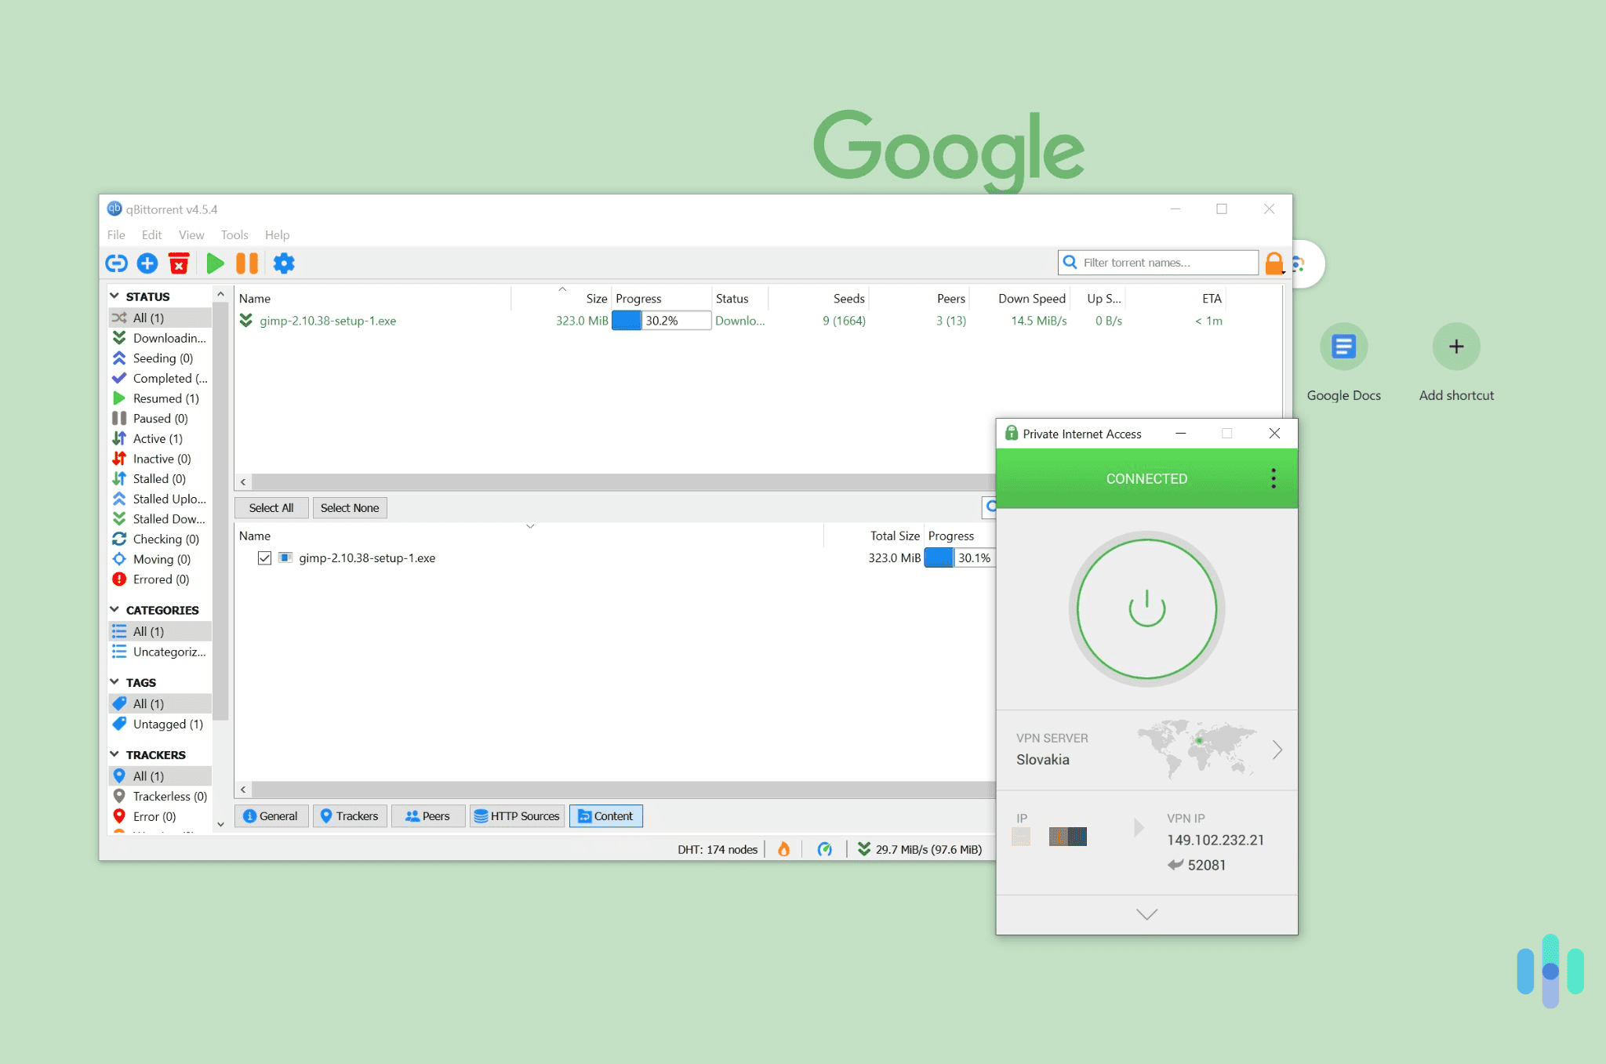Image resolution: width=1606 pixels, height=1064 pixels.
Task: Delete the selected torrent (trash icon)
Action: pos(179,263)
